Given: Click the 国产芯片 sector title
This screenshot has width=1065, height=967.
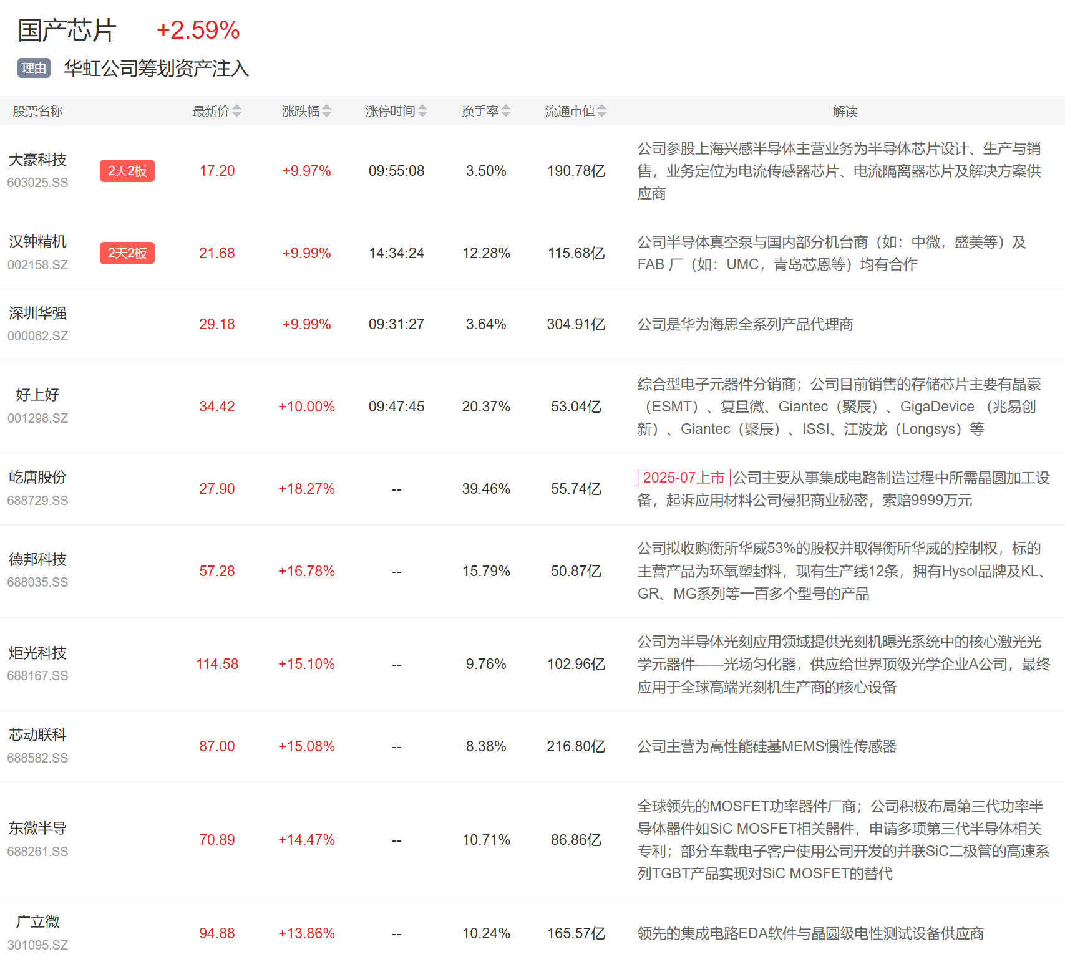Looking at the screenshot, I should point(67,31).
